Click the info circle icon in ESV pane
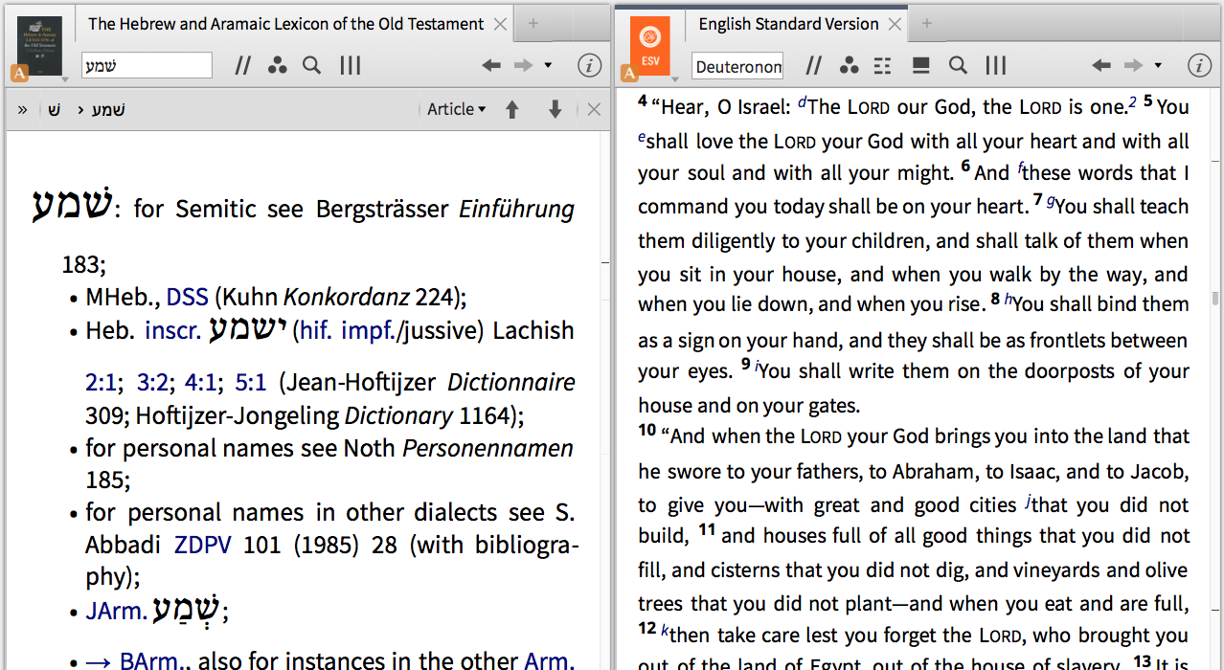Screen dimensions: 1224x670 (x=1199, y=65)
